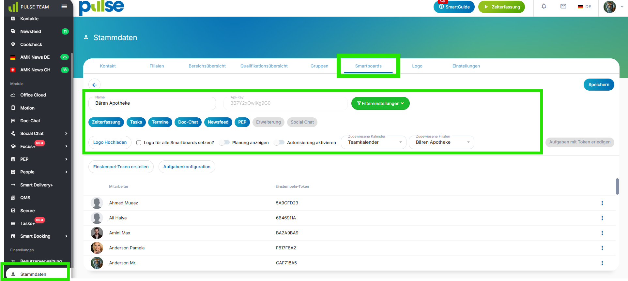
Task: Click the Coolcheck snowflake icon
Action: [13, 44]
